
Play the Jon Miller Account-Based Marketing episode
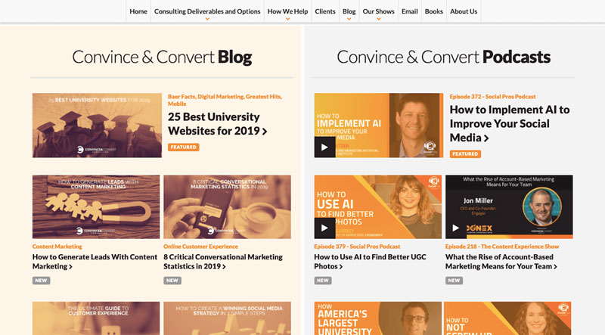click(x=456, y=228)
